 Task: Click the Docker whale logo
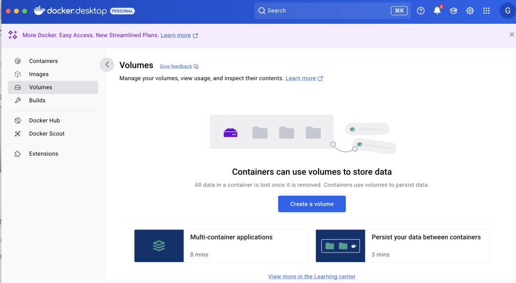(40, 10)
